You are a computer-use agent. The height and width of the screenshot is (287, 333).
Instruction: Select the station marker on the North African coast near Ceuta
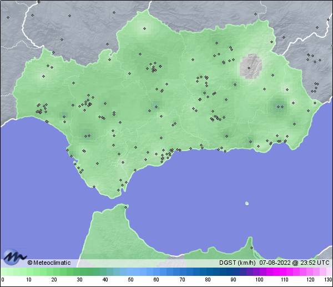click(127, 207)
